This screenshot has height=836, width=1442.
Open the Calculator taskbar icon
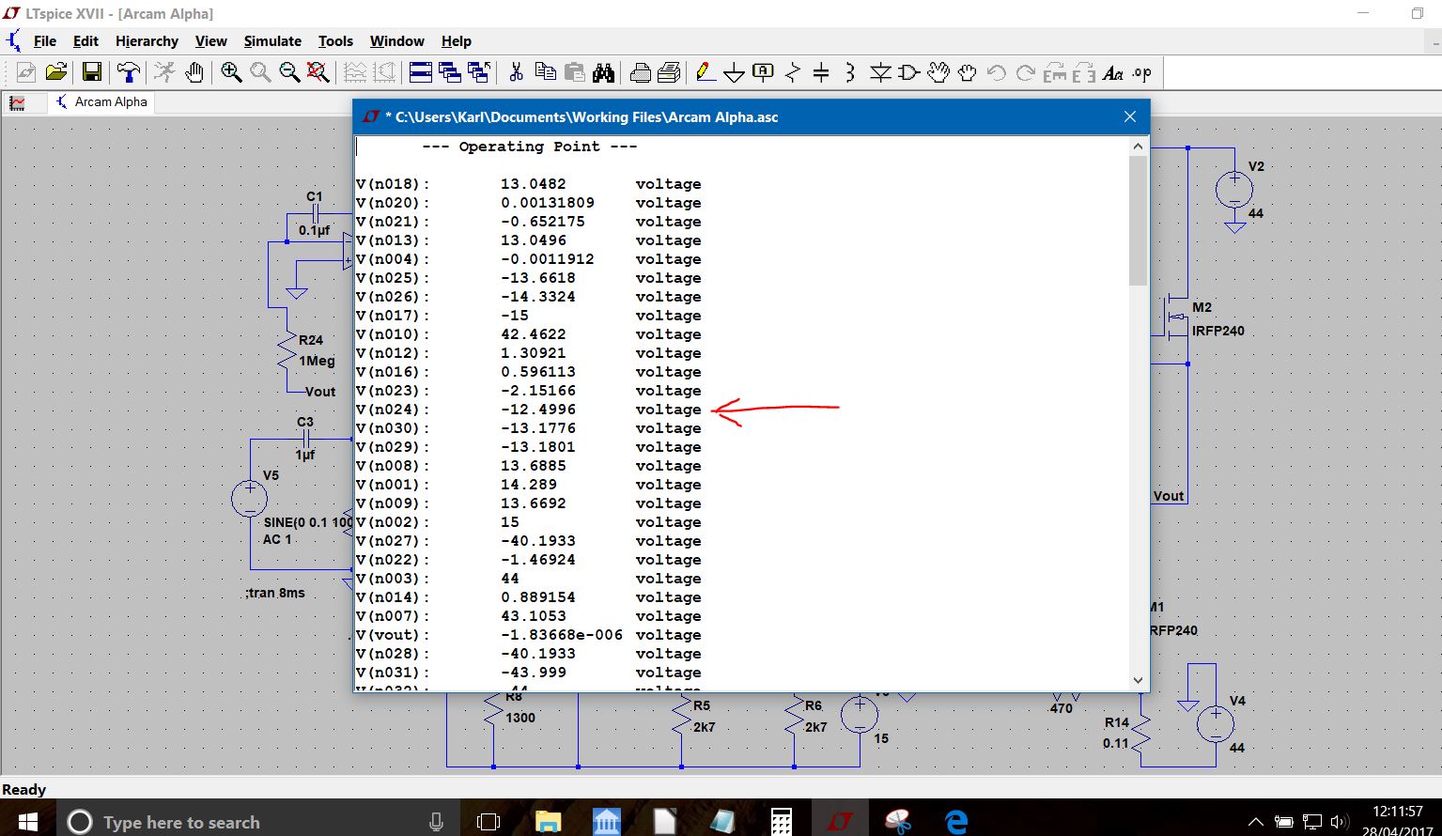pos(781,822)
